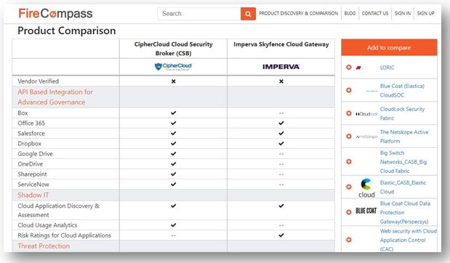Click CipherCloud Cloud Security Broker (CSB) column header
The image size is (450, 263).
click(173, 49)
